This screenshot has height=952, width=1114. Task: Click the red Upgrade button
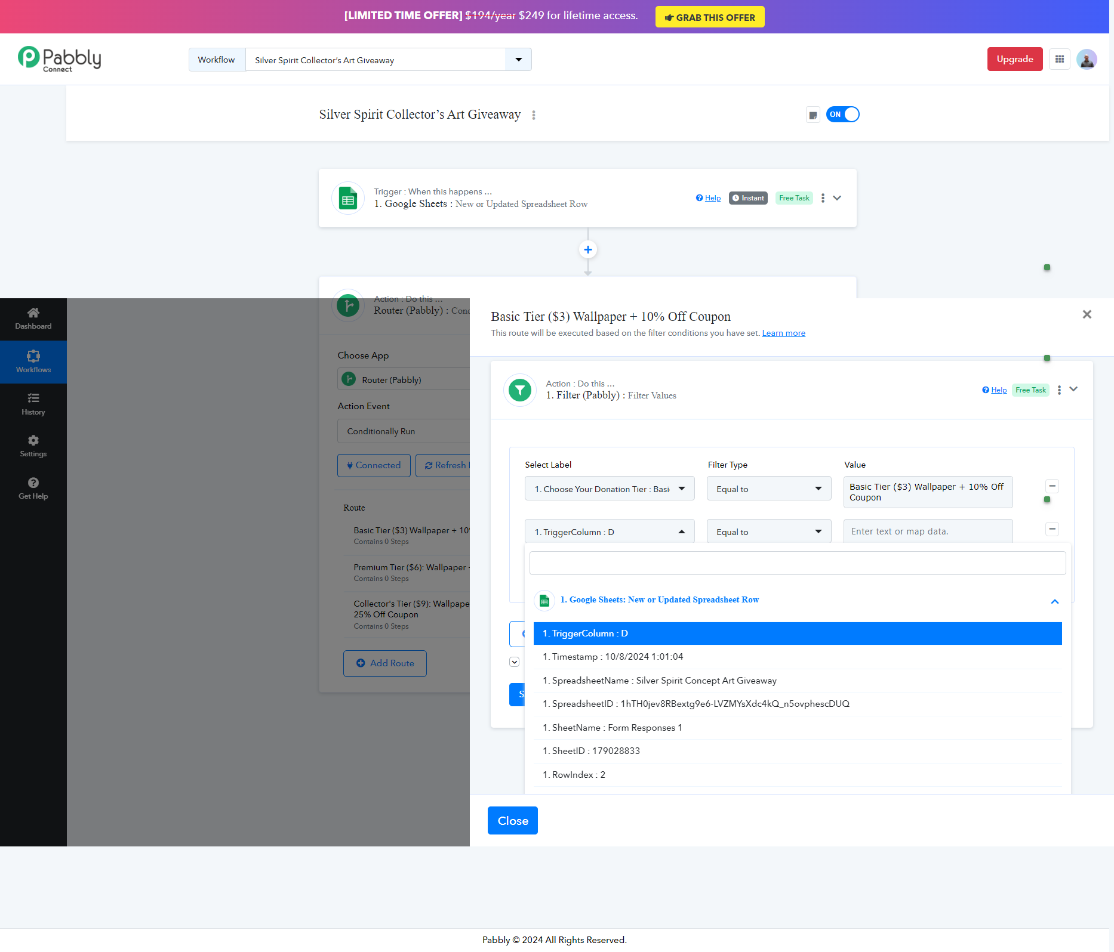(1015, 59)
